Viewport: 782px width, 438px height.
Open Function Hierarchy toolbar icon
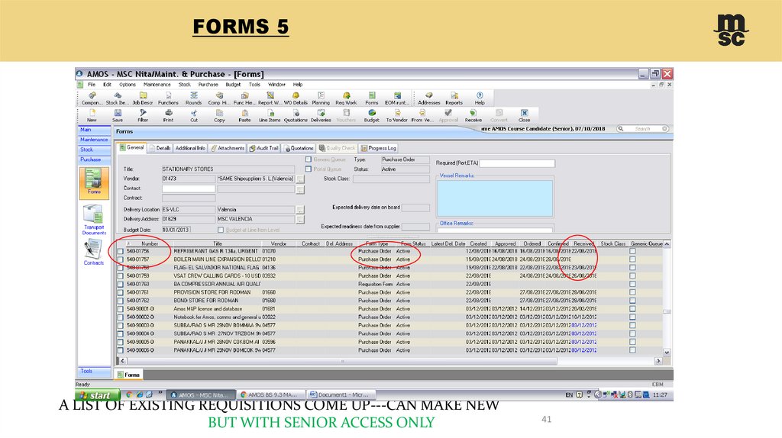(244, 98)
